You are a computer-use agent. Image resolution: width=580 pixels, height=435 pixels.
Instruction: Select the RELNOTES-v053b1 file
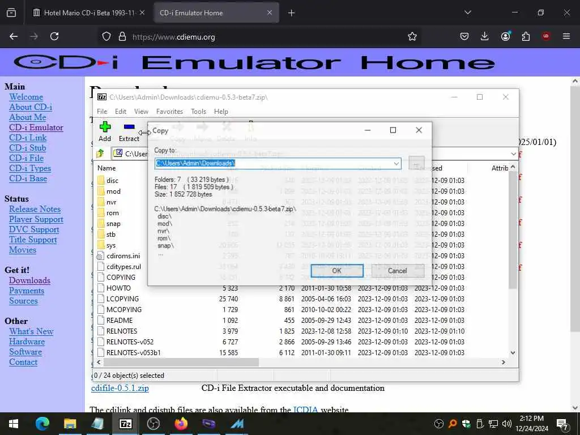coord(133,352)
